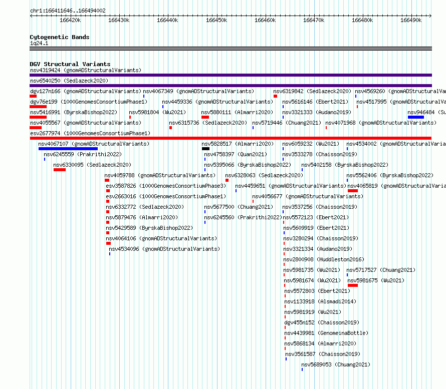This screenshot has width=446, height=389.
Task: Open nsv3537256 (Chaisson2019) label
Action: (x=320, y=207)
